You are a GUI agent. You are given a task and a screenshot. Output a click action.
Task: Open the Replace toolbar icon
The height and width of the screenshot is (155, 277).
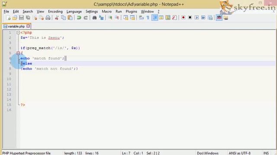pos(101,18)
